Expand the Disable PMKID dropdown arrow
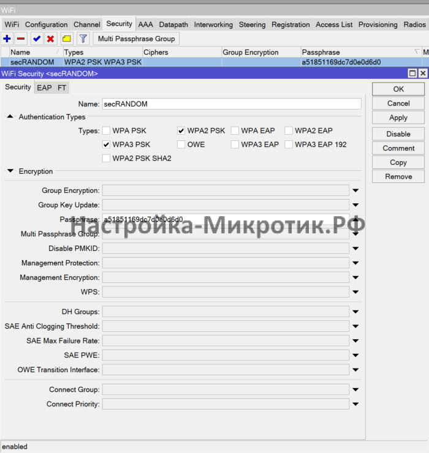This screenshot has width=429, height=453. click(355, 249)
